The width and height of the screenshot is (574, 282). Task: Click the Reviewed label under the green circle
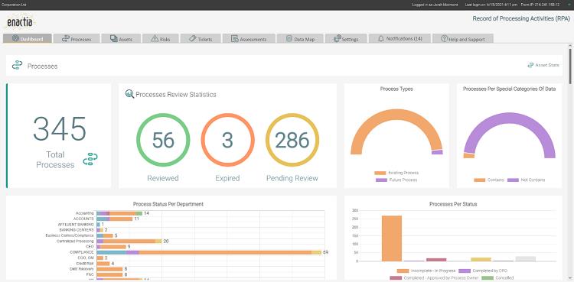click(163, 178)
